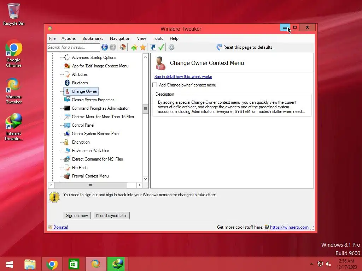Image resolution: width=362 pixels, height=271 pixels.
Task: Open File Explorer from the taskbar
Action: (x=30, y=264)
